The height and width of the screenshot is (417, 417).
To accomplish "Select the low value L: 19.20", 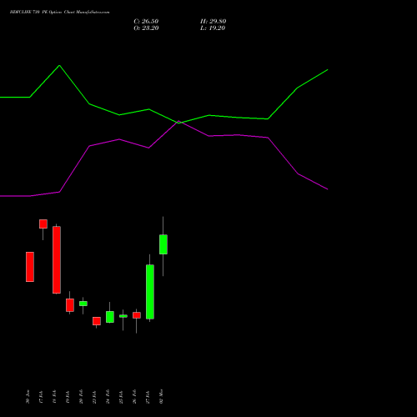I will 213,28.
